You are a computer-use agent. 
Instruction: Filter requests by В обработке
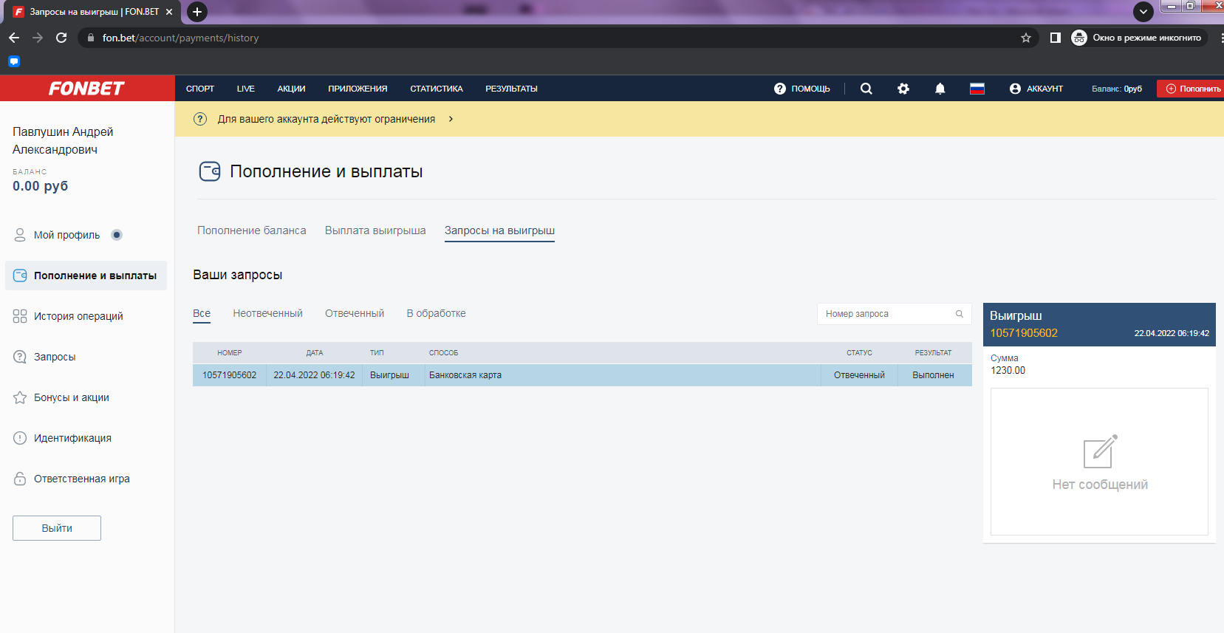pyautogui.click(x=436, y=313)
